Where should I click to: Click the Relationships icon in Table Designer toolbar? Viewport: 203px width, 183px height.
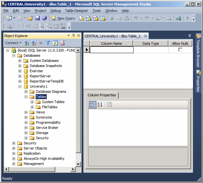tap(28, 26)
